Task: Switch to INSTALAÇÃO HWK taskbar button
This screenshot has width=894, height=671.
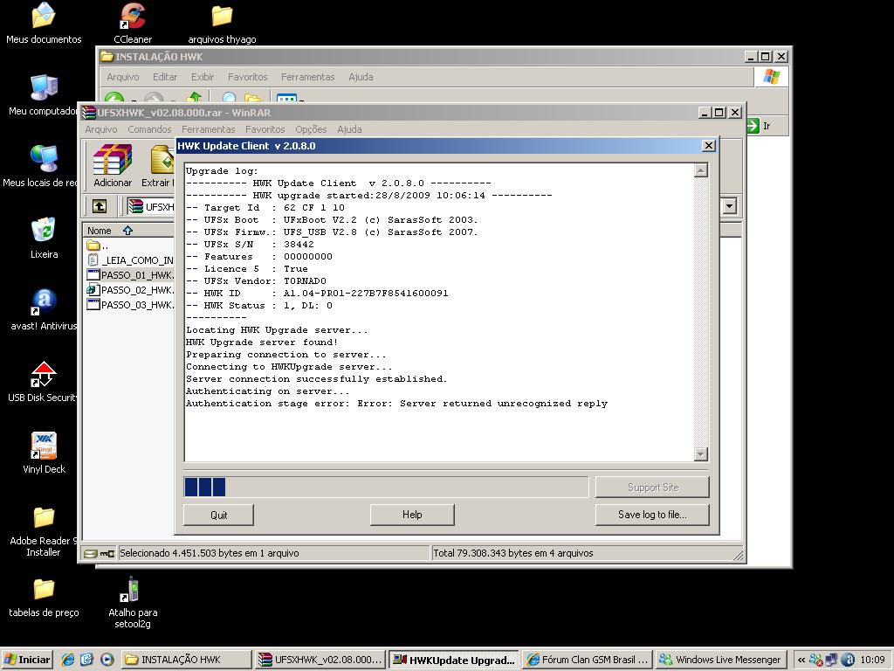Action: click(187, 660)
